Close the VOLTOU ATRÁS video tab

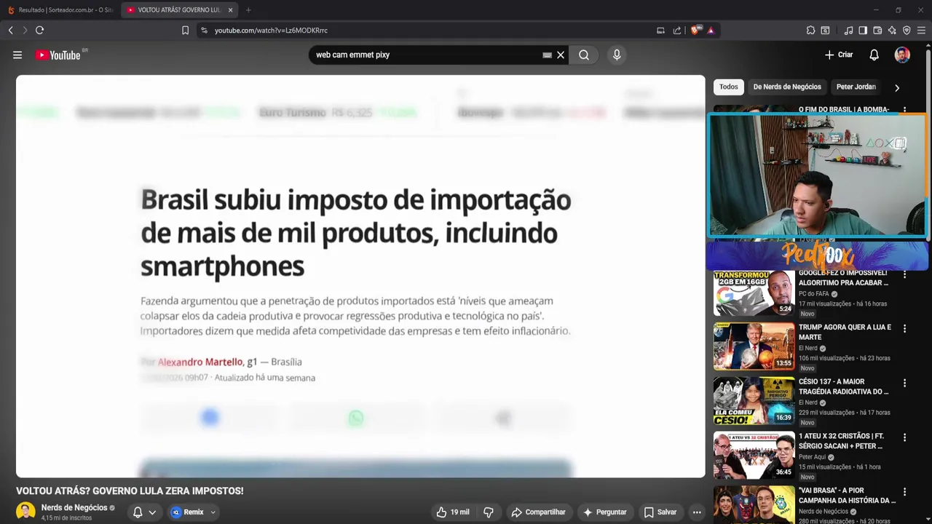230,10
